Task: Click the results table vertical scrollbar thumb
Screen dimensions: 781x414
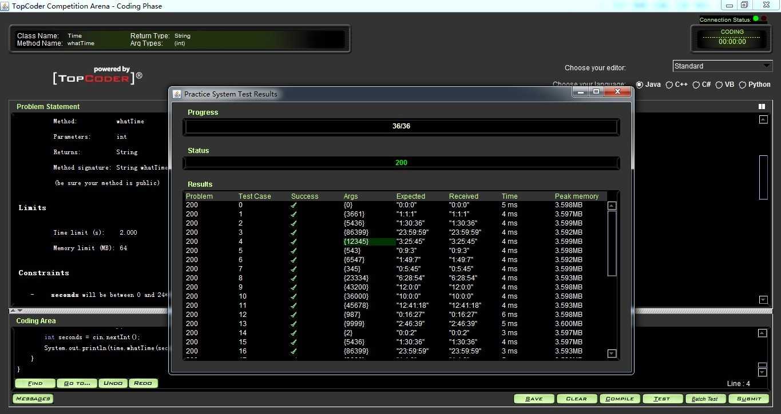Action: point(612,243)
